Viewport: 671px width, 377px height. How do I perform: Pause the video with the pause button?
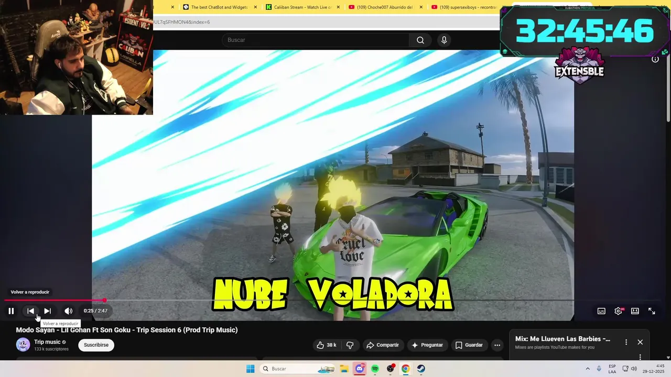[x=11, y=311]
